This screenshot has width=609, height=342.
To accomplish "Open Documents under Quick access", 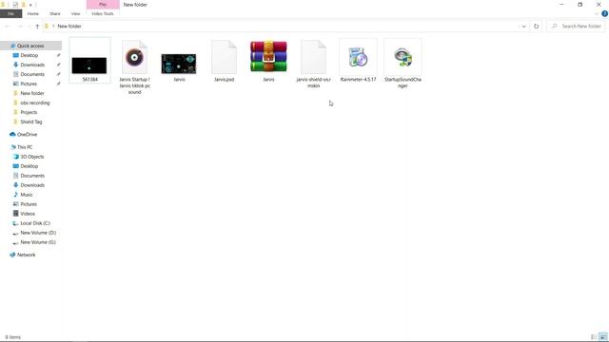I will [32, 74].
